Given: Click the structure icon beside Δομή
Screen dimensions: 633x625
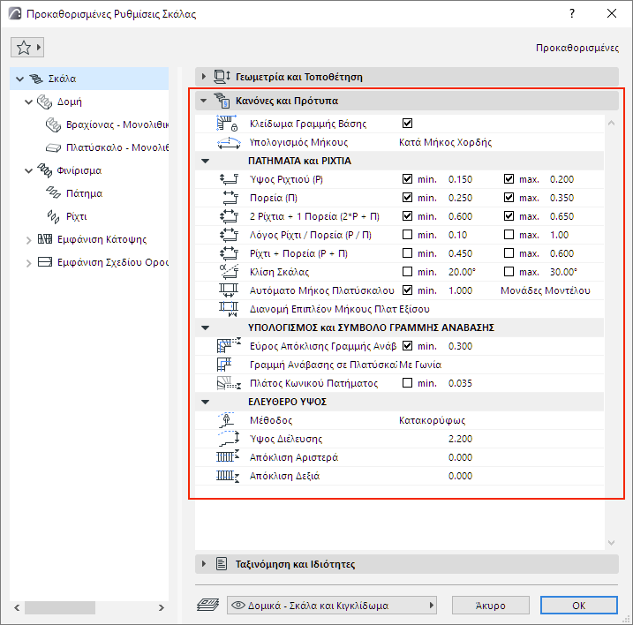Looking at the screenshot, I should click(x=44, y=102).
